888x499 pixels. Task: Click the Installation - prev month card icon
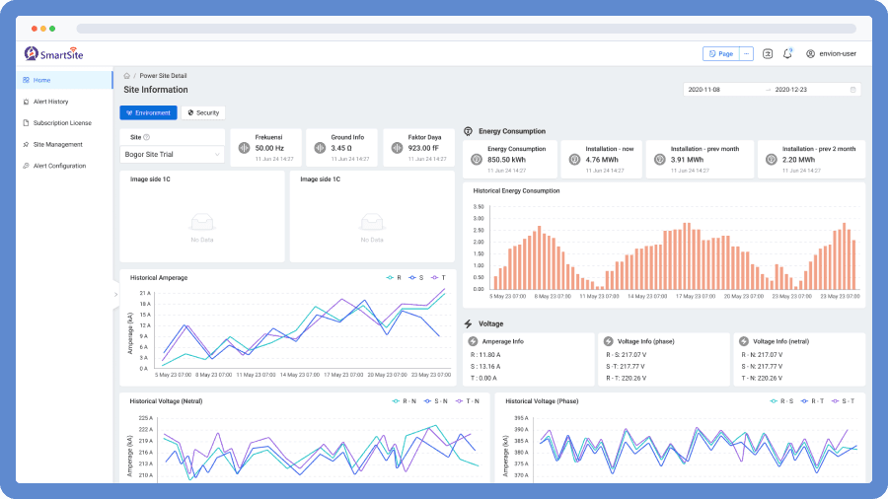tap(660, 160)
